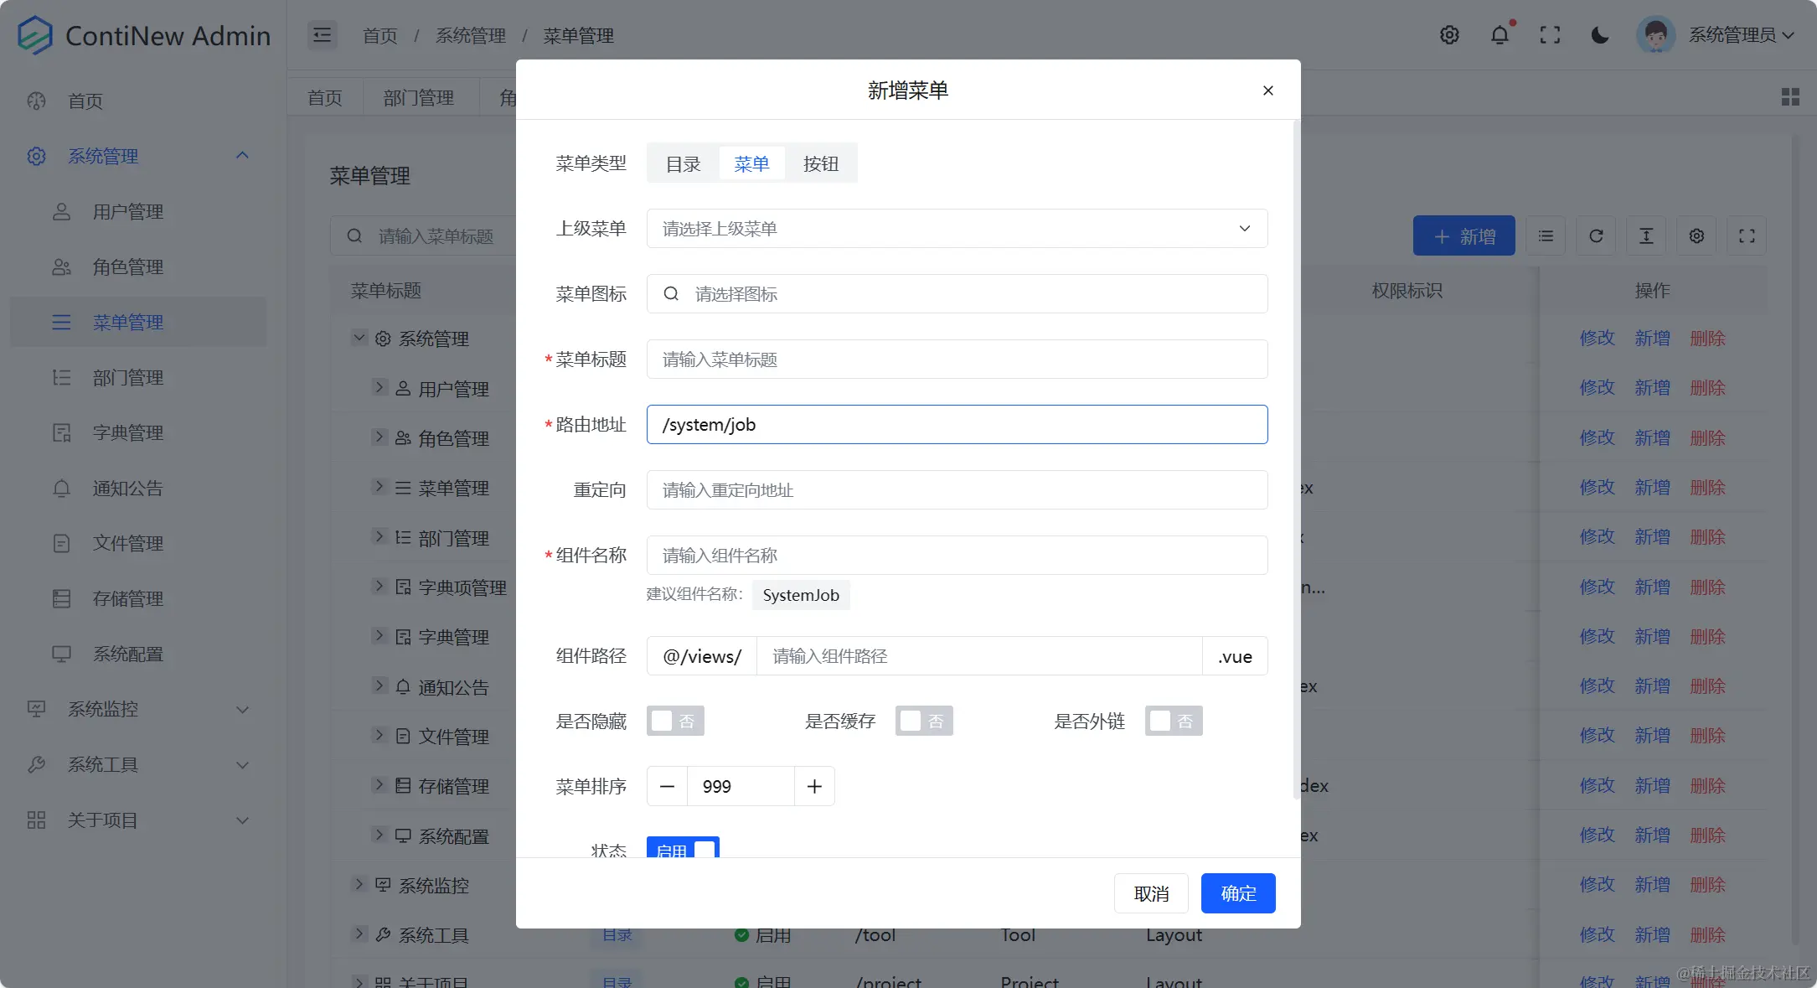The image size is (1817, 988).
Task: Click the row height adjust icon on table toolbar
Action: pos(1646,235)
